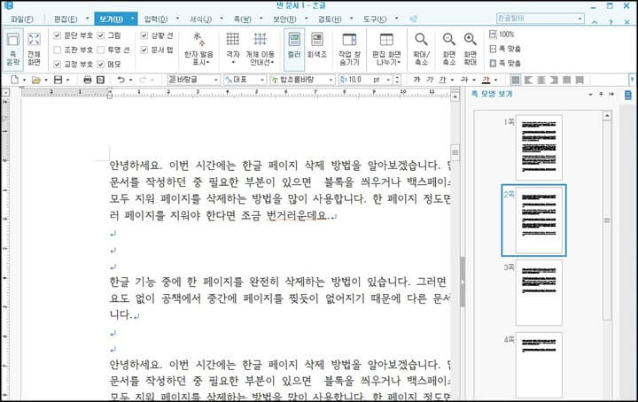Click the print preview icon
The width and height of the screenshot is (638, 402).
pos(100,80)
